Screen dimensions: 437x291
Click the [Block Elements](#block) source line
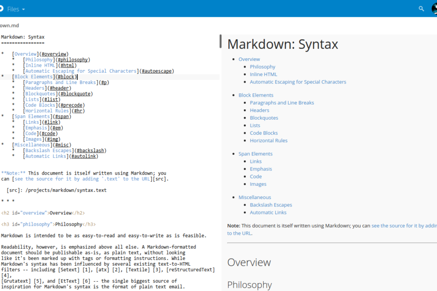click(44, 77)
